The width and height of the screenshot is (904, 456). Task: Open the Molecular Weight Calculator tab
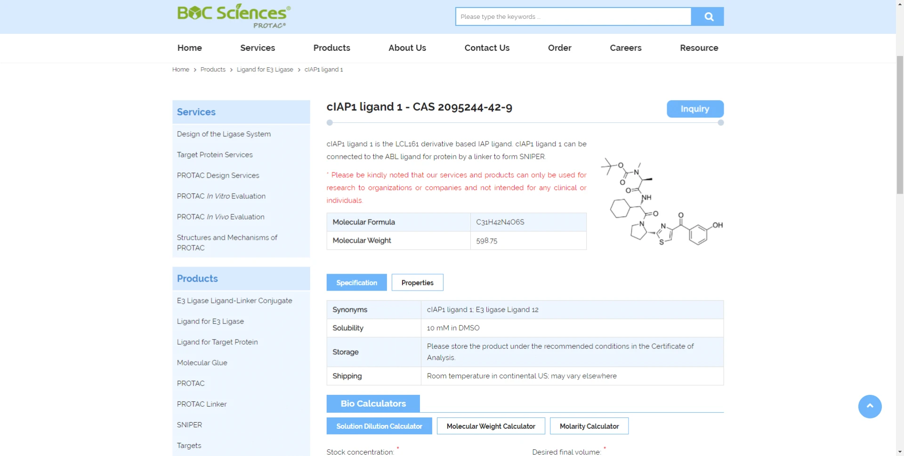[491, 426]
